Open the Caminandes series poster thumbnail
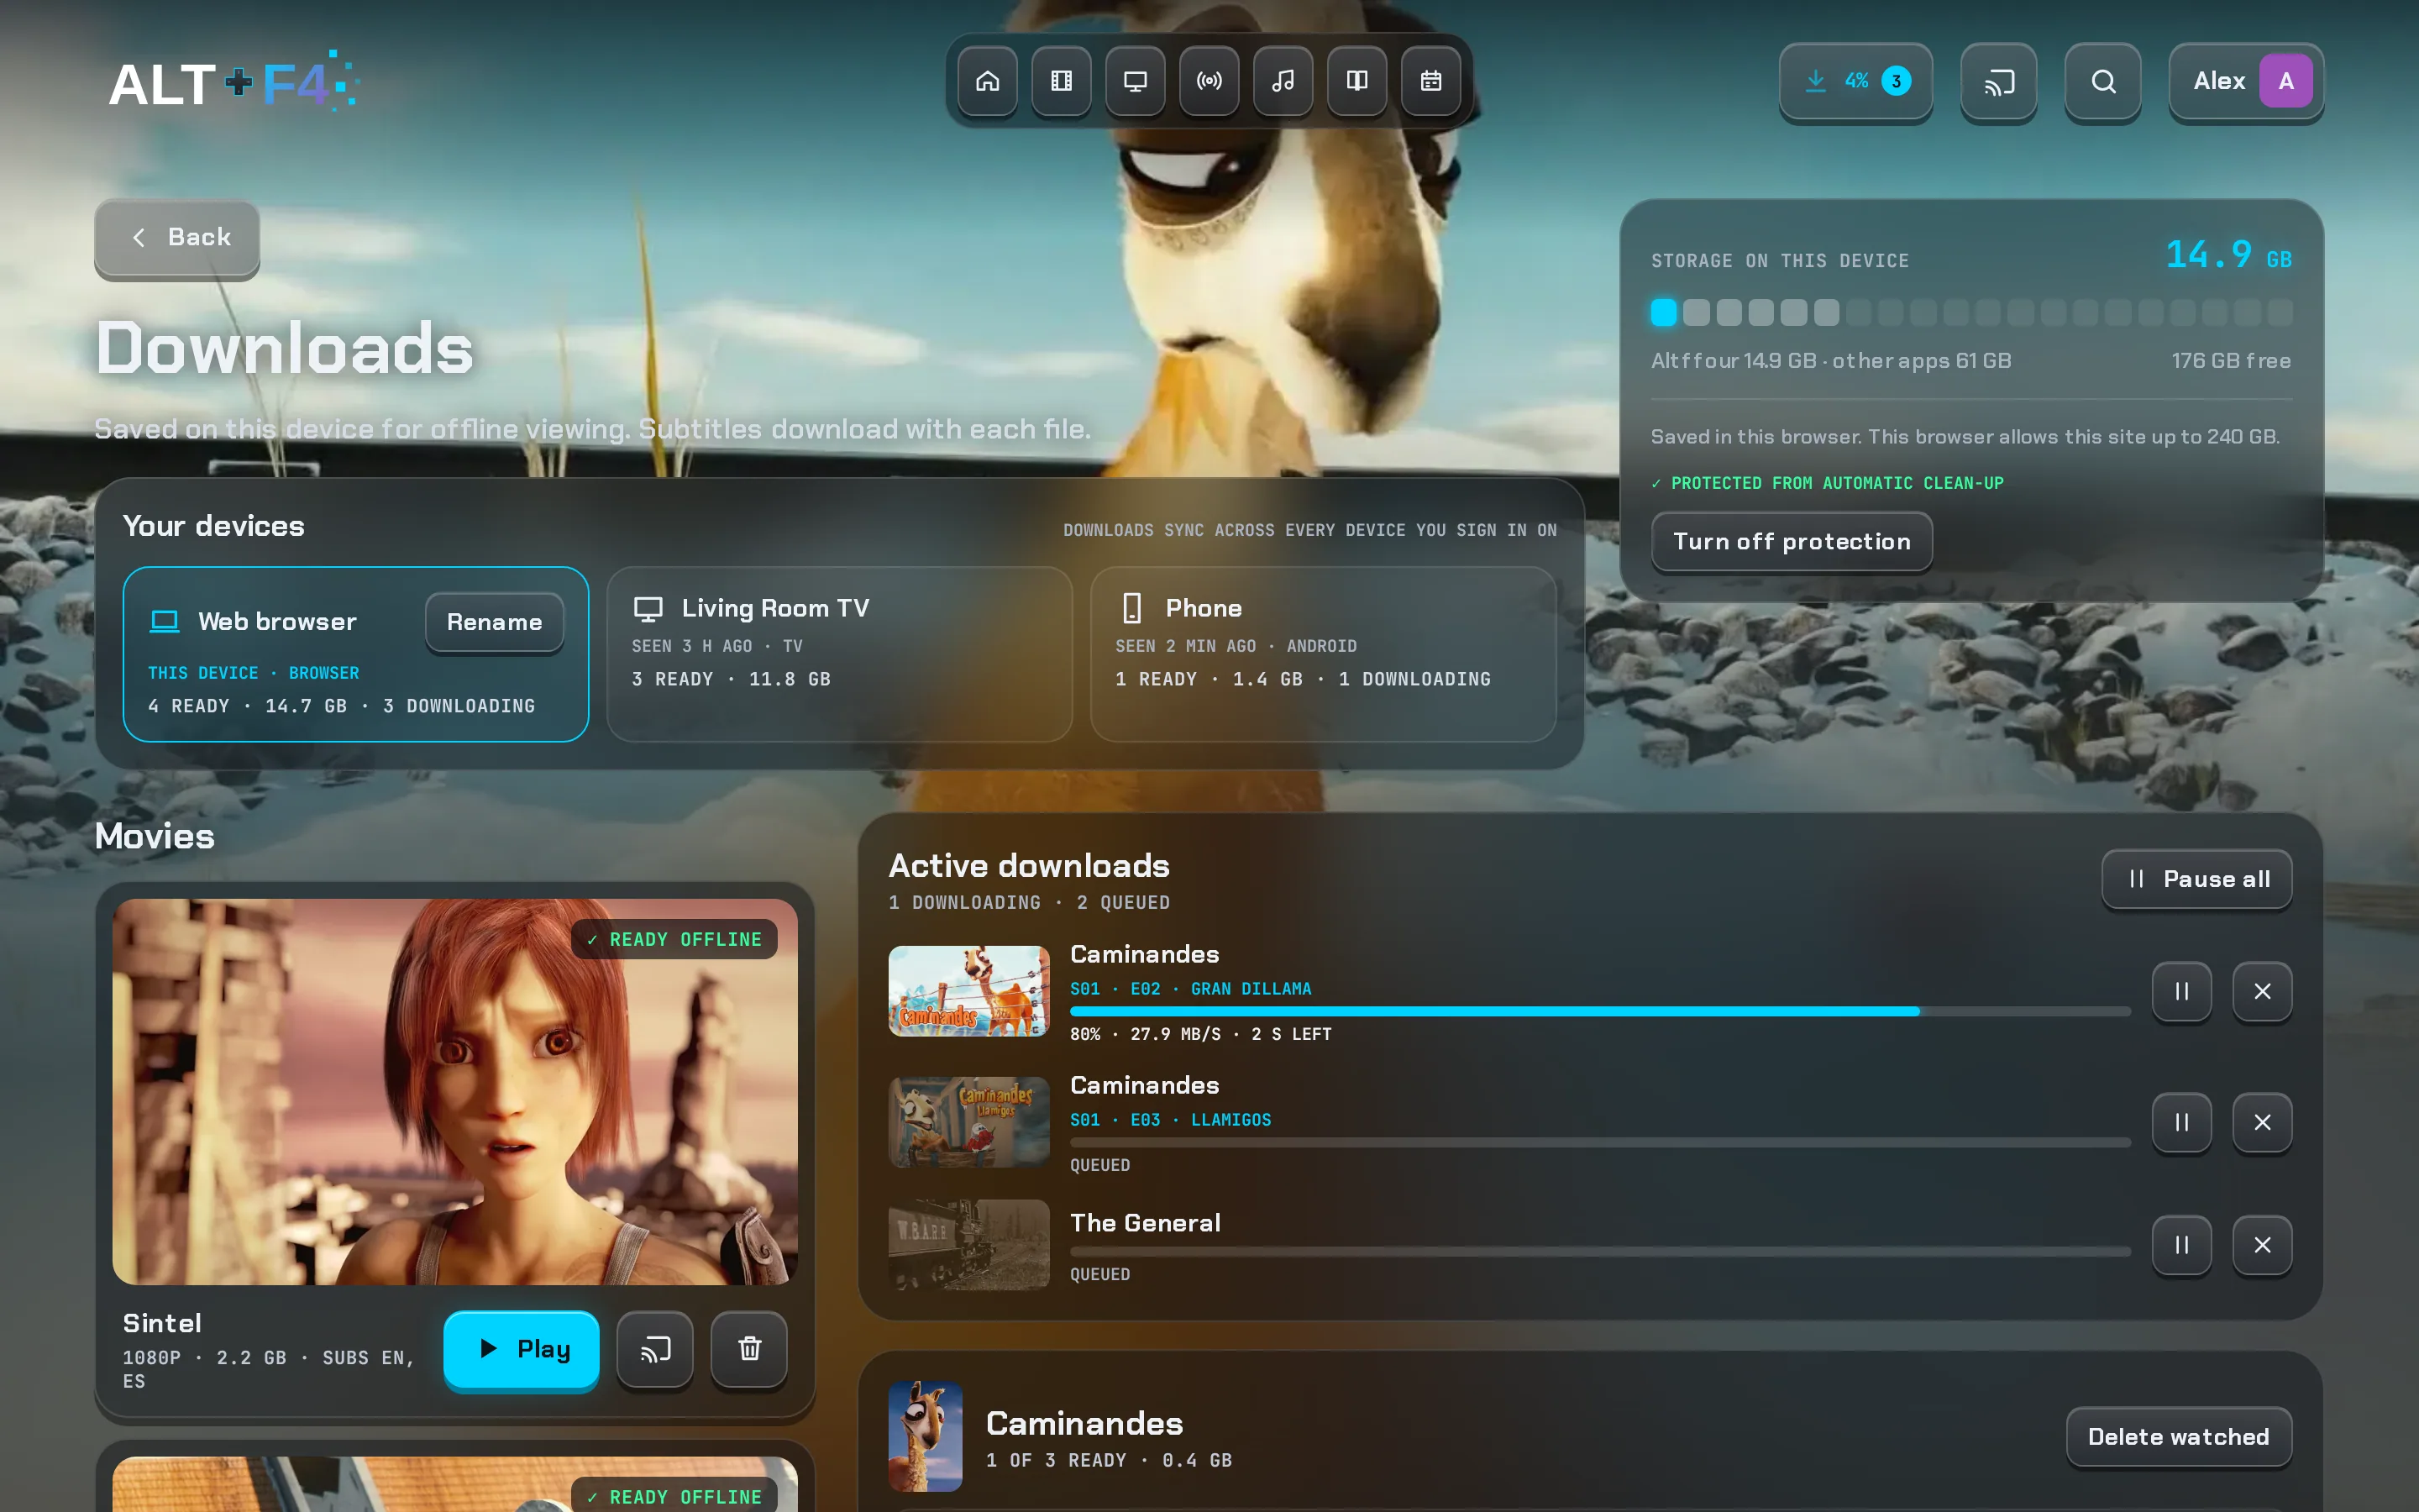The width and height of the screenshot is (2419, 1512). tap(926, 1437)
